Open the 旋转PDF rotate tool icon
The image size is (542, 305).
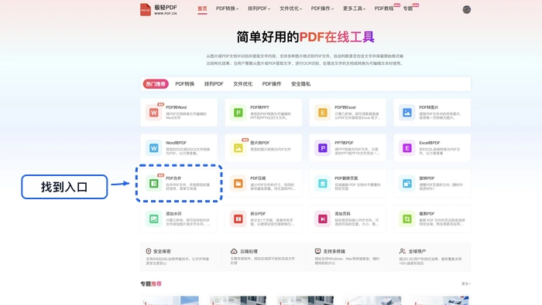[x=406, y=183]
